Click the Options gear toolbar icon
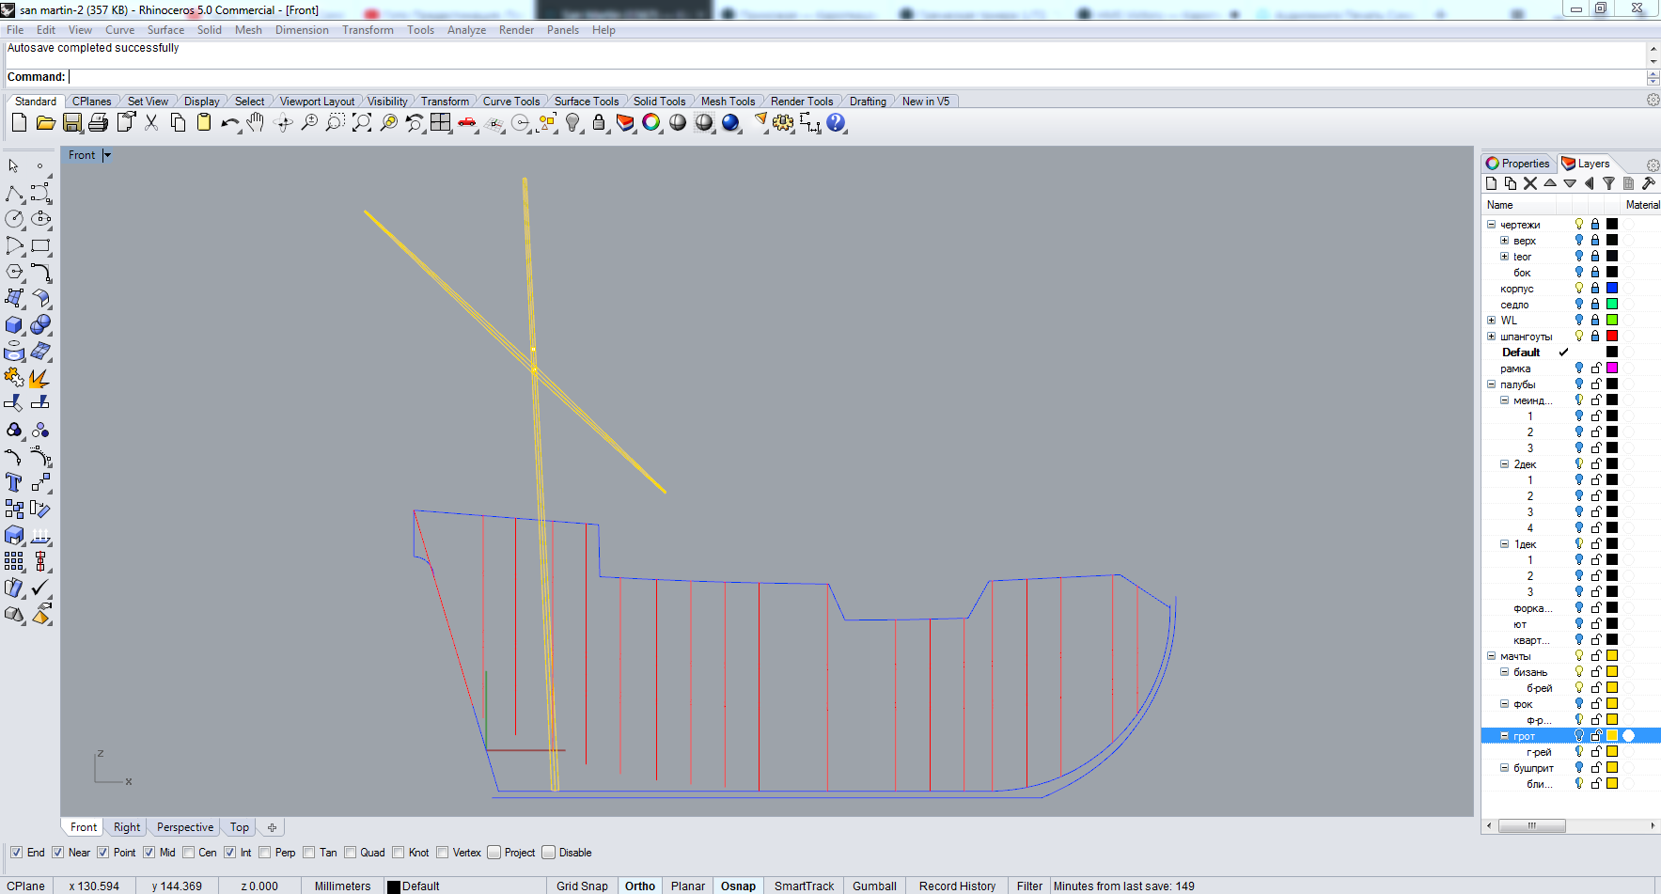1661x894 pixels. point(783,123)
